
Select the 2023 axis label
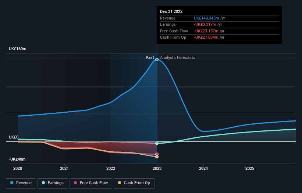point(157,168)
